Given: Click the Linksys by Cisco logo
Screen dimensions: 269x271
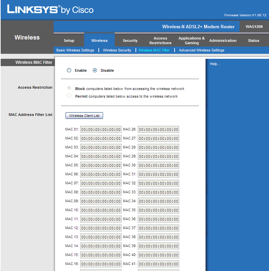Looking at the screenshot, I should tap(50, 10).
